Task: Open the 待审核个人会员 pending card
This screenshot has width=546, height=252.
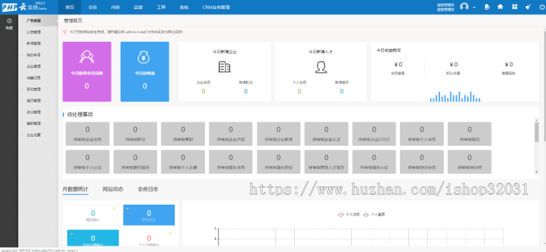Action: coord(422,134)
